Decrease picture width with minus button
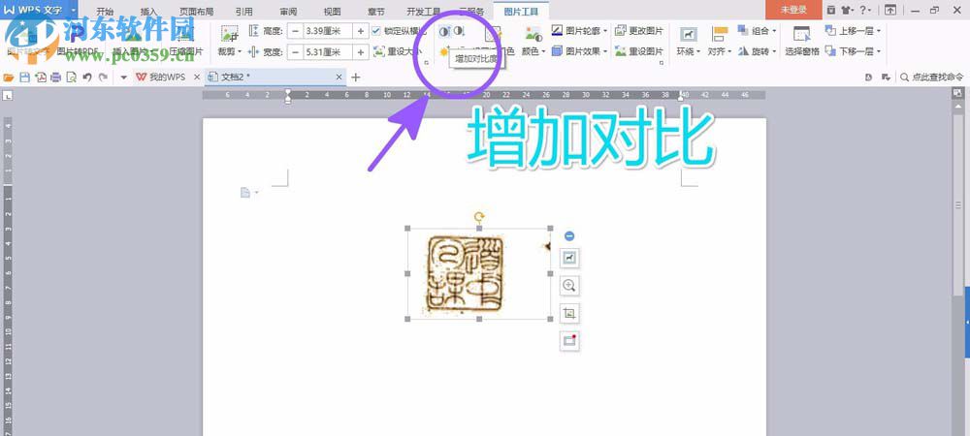Viewport: 970px width, 436px height. pyautogui.click(x=295, y=52)
